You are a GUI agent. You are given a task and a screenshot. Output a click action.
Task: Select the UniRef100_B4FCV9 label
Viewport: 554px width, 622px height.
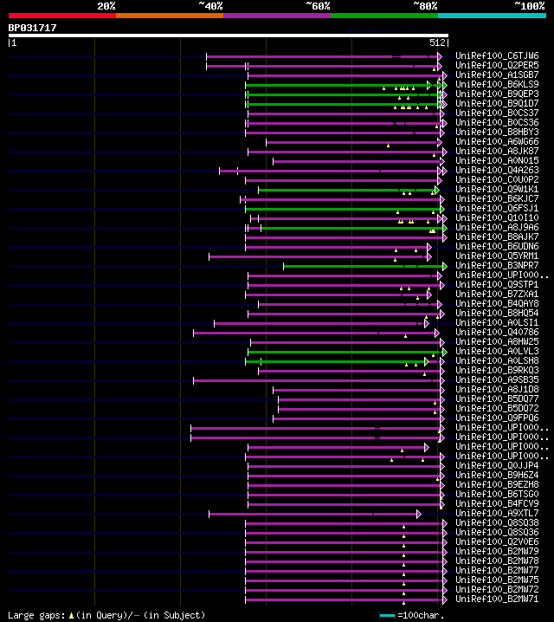click(x=497, y=503)
